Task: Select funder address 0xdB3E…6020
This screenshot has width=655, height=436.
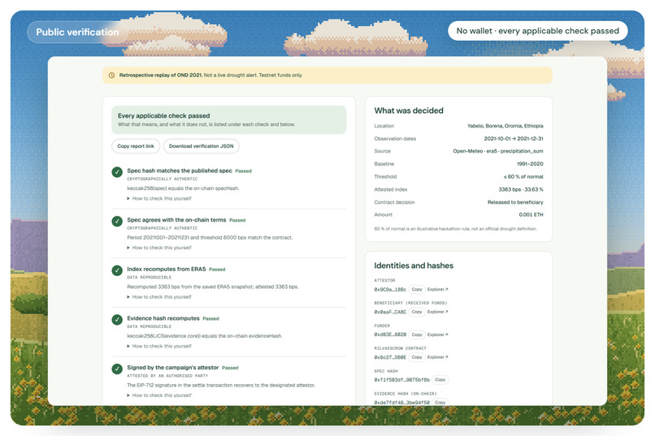Action: point(390,335)
